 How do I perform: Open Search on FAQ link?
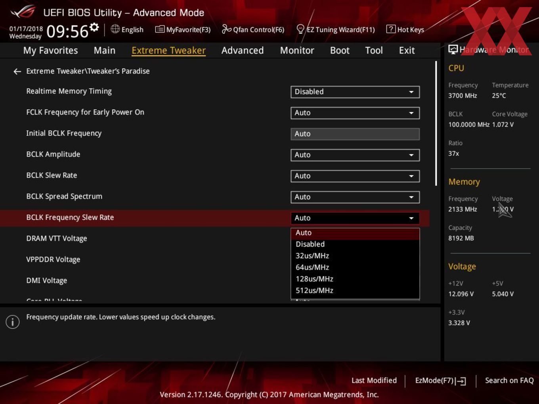(509, 381)
